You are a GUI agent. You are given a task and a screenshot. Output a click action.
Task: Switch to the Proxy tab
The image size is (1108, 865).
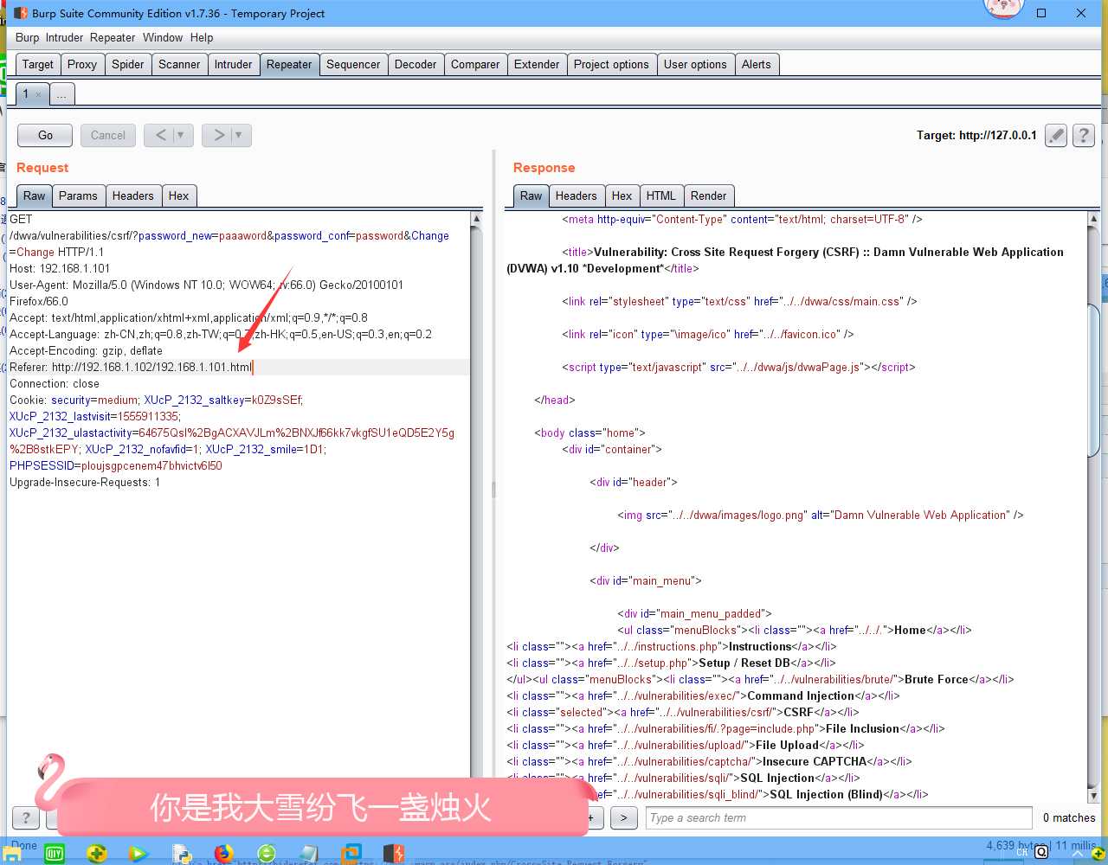click(82, 64)
